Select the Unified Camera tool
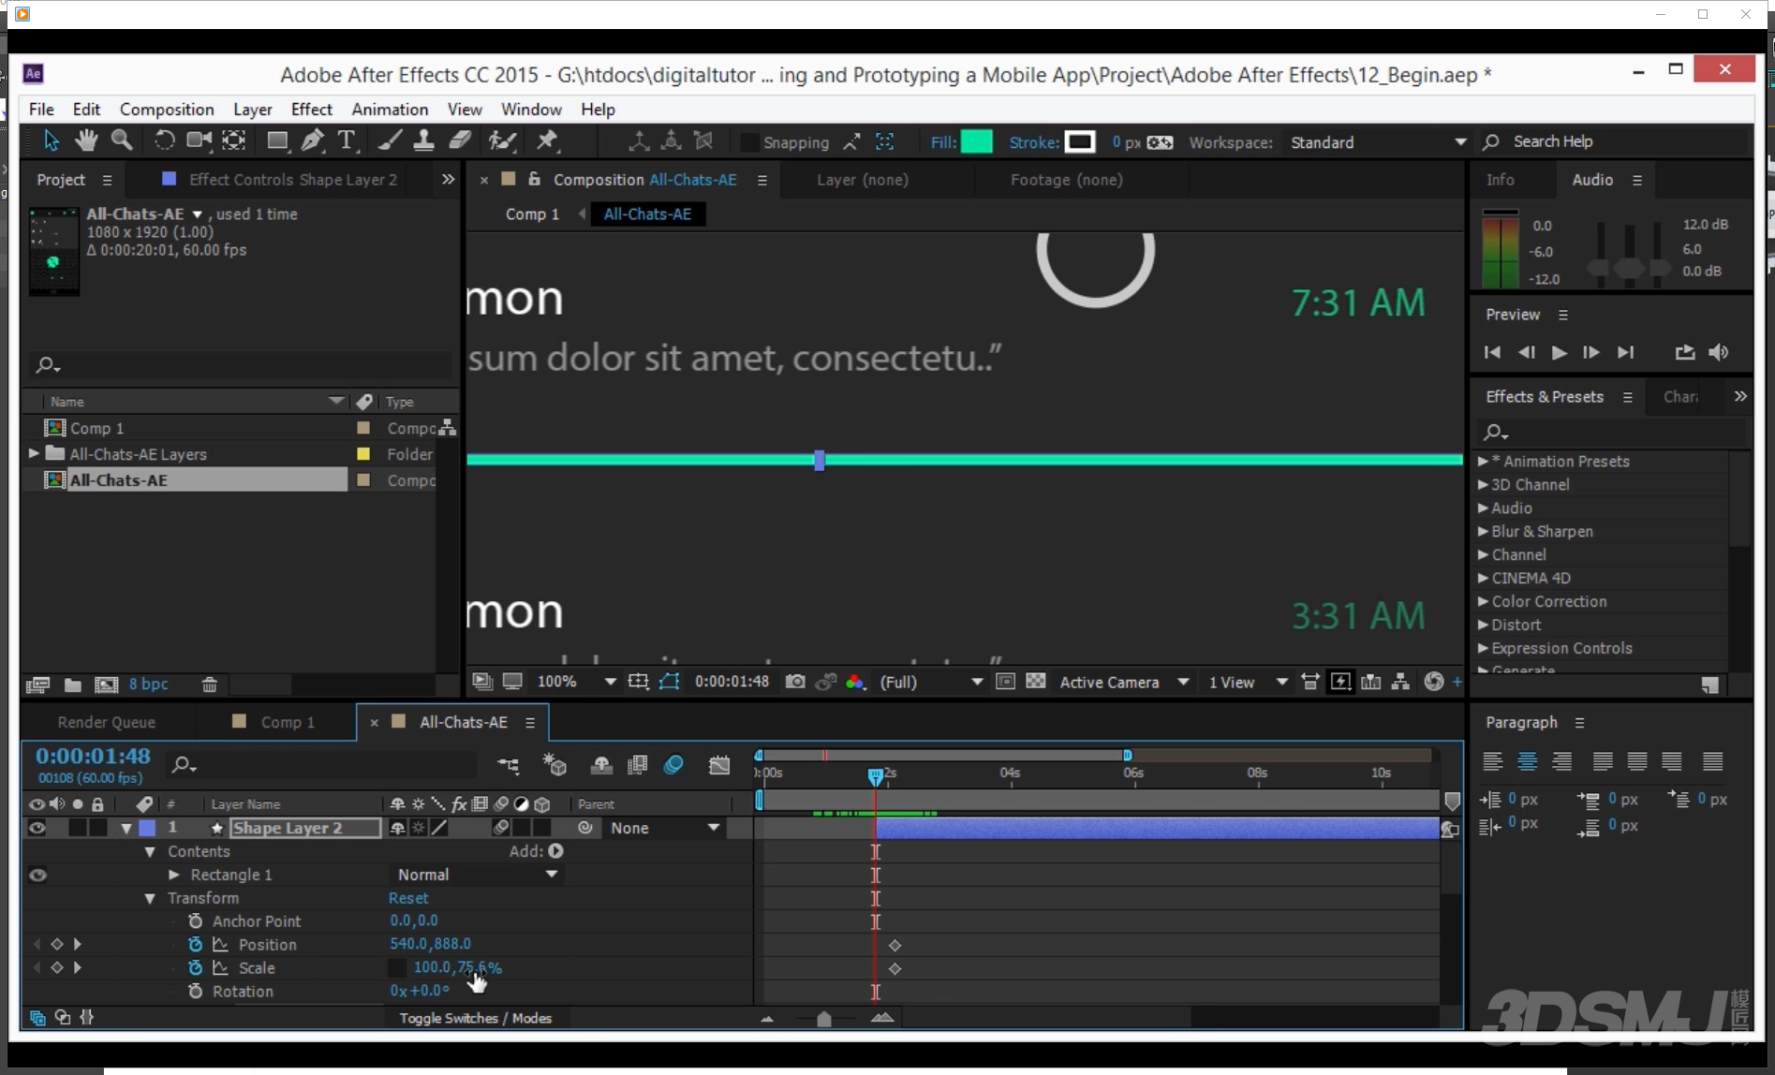 coord(199,140)
